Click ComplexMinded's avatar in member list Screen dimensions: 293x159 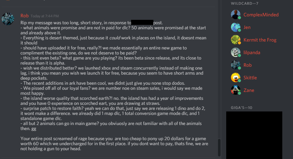(236, 15)
